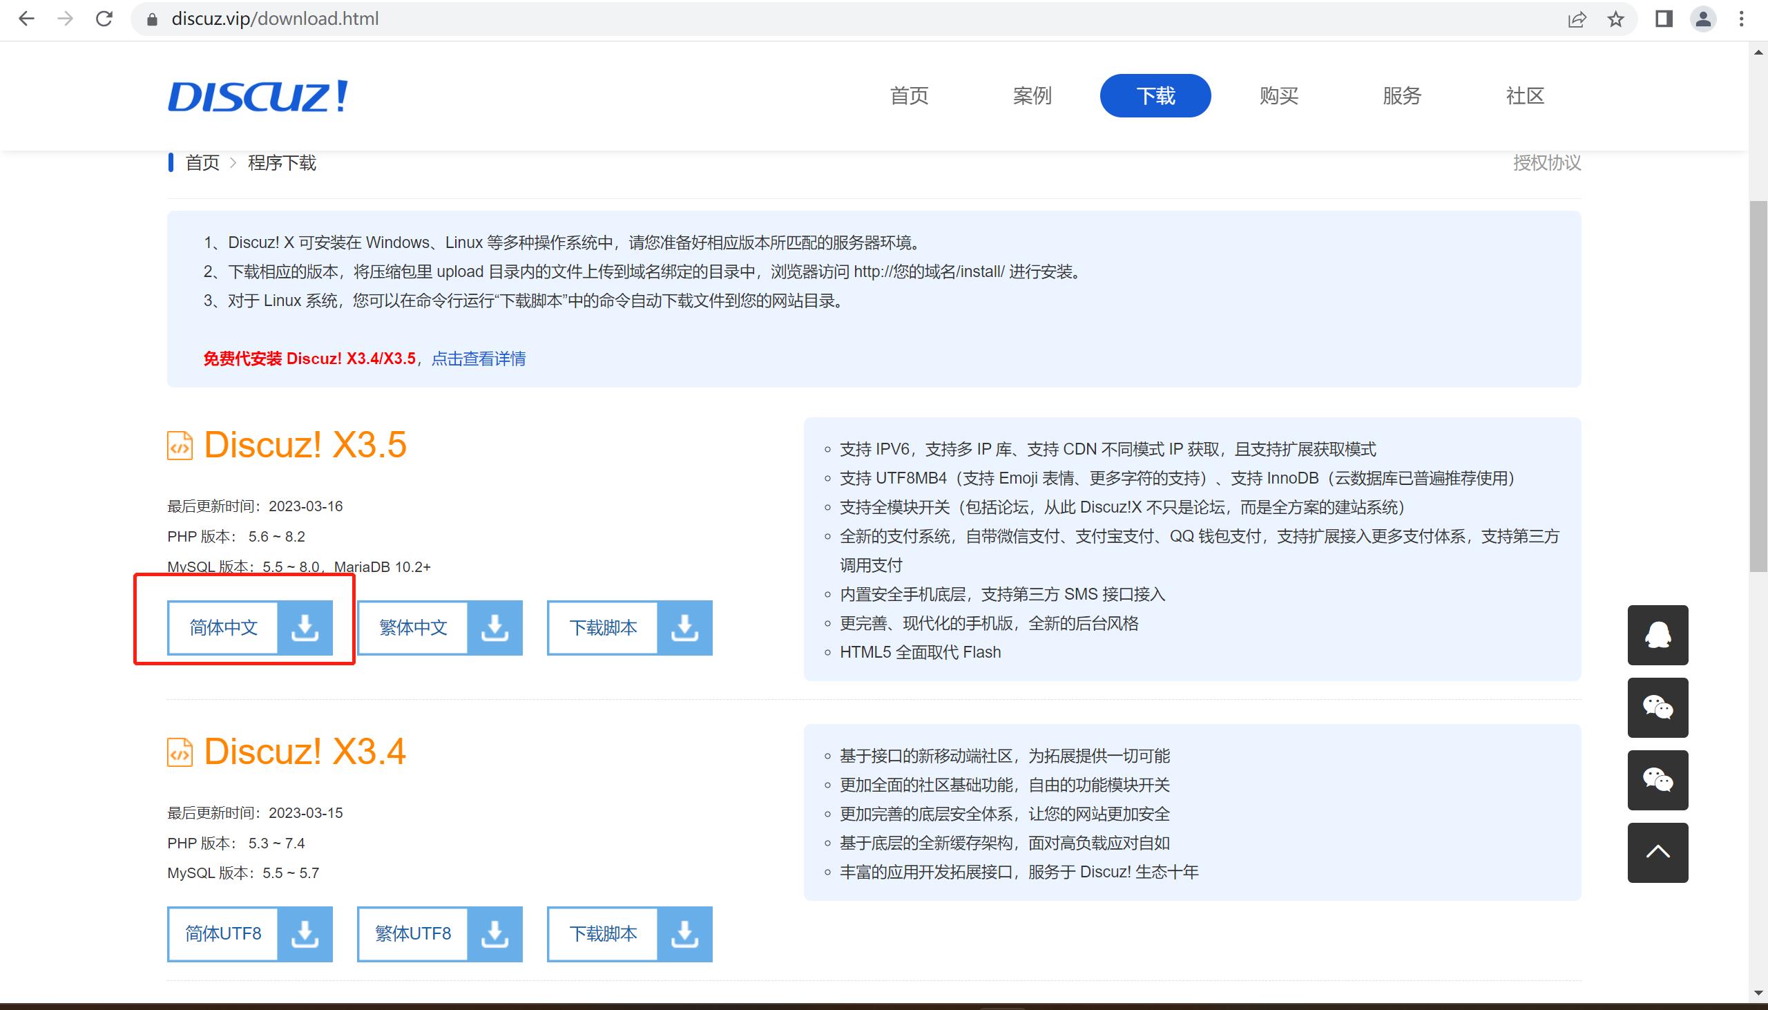Click the Discuz! X3.5 heading
Screen dimensions: 1768x1010
click(305, 445)
